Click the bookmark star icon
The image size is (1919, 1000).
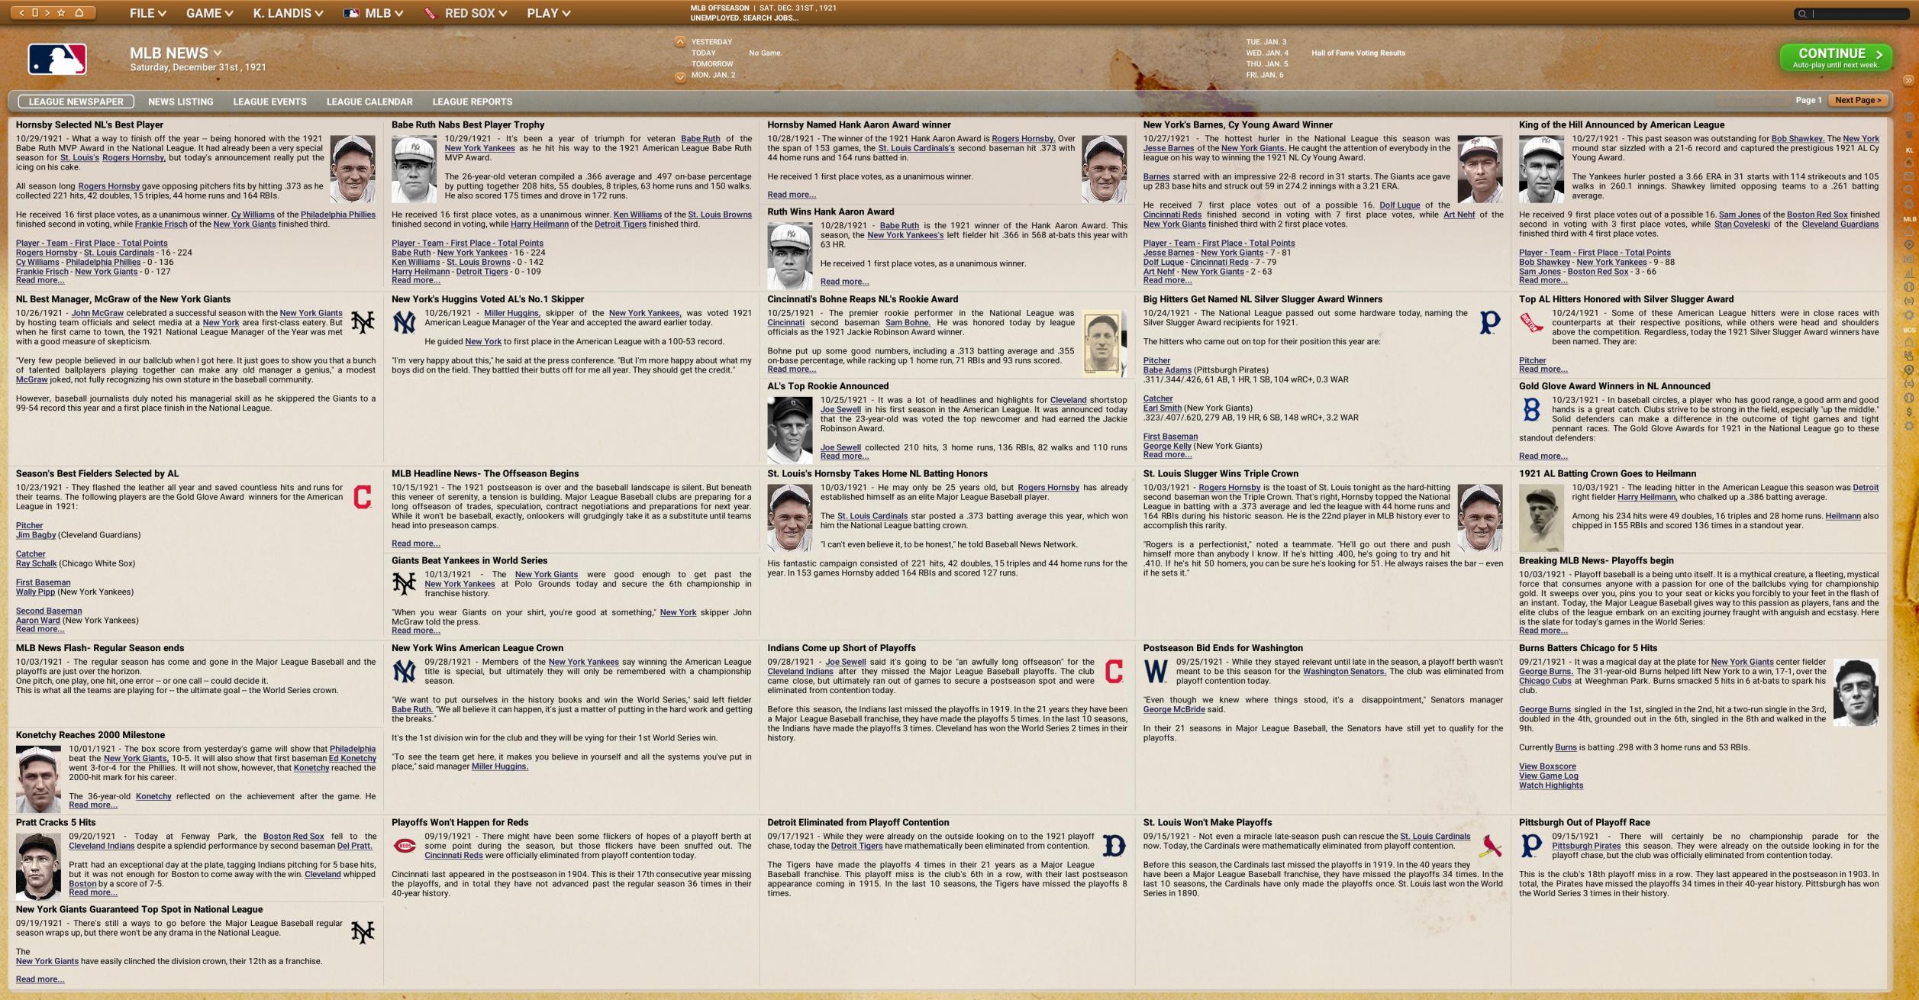coord(61,13)
